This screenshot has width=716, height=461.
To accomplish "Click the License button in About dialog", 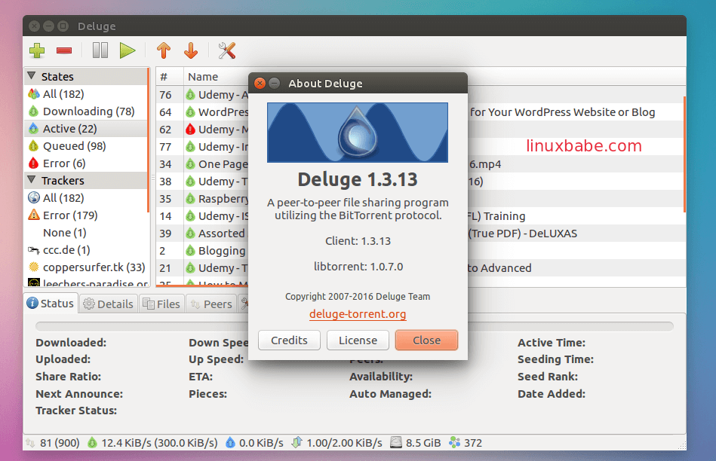I will point(358,340).
